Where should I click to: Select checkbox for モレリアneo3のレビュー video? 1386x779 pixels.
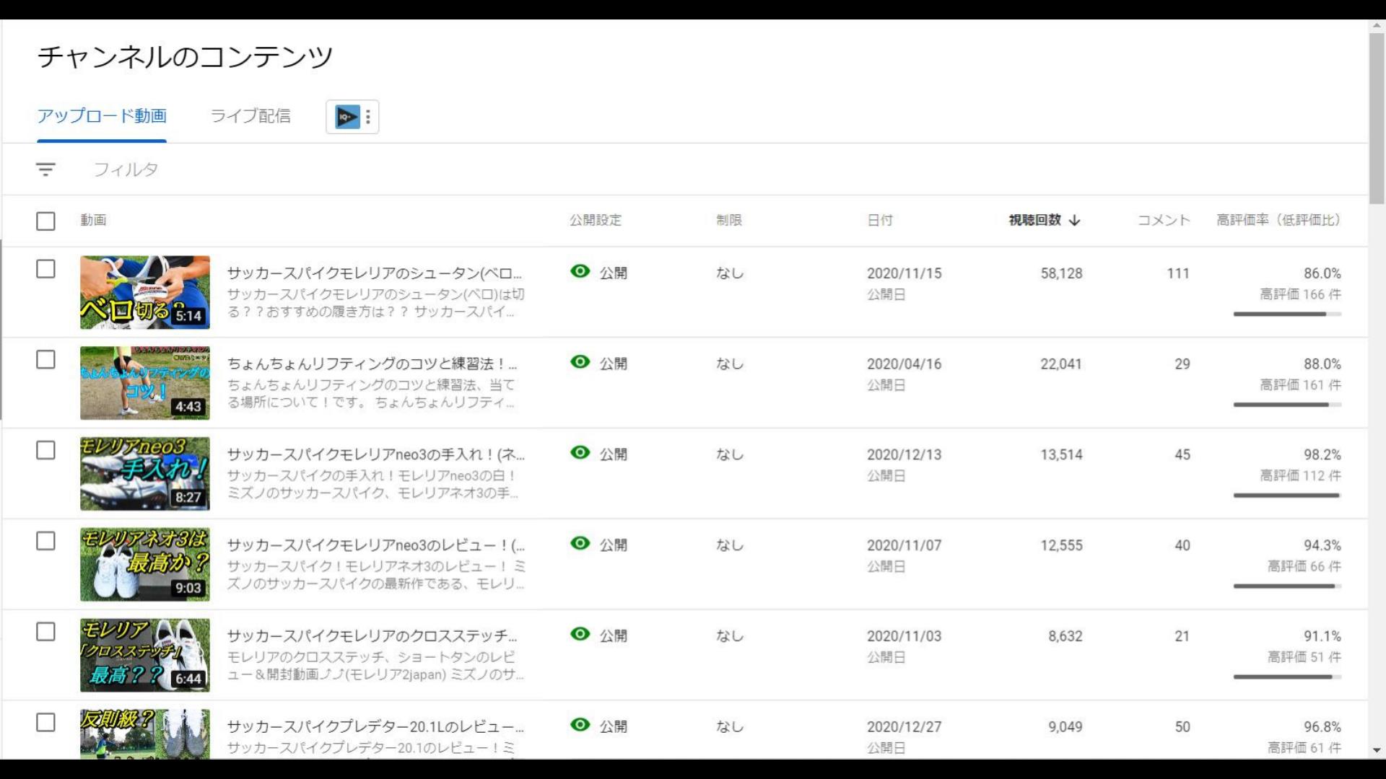pyautogui.click(x=45, y=542)
